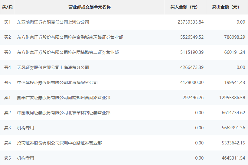Screen dimensions: 248x165
Task: Select the 买2 row label
Action: [8, 37]
